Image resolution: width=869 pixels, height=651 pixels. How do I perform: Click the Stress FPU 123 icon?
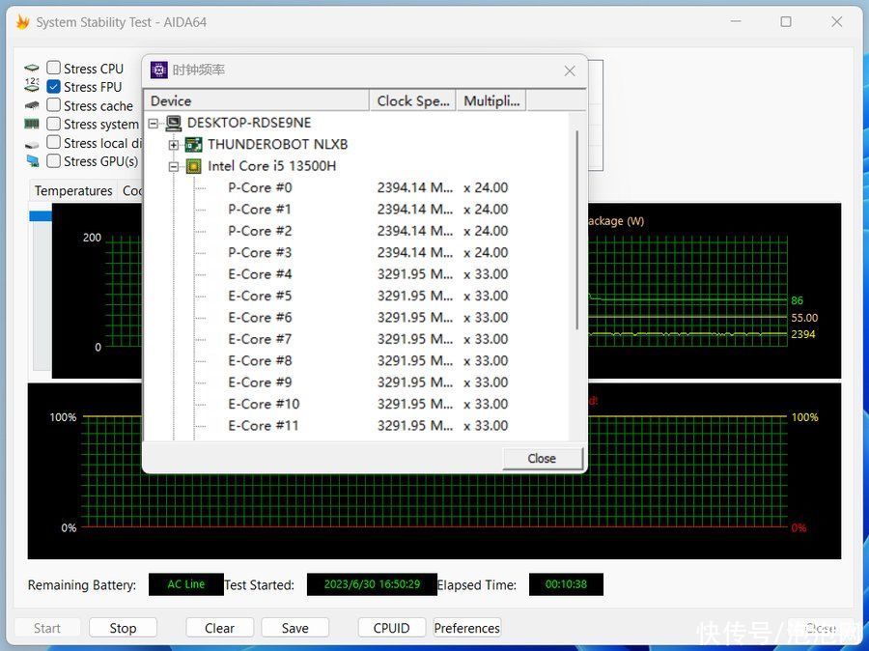tap(32, 85)
